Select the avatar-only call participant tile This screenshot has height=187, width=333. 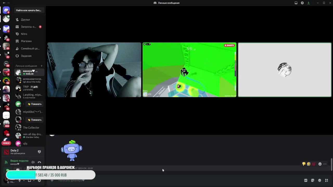(285, 70)
